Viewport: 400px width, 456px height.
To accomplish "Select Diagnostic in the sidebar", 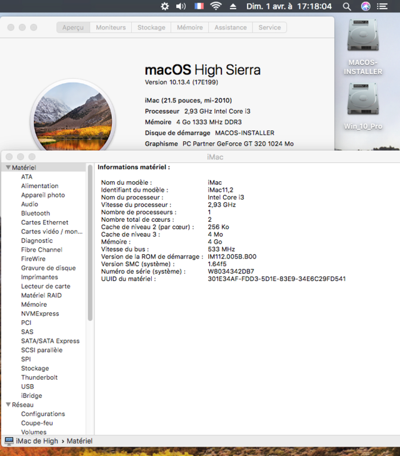I will pos(37,240).
